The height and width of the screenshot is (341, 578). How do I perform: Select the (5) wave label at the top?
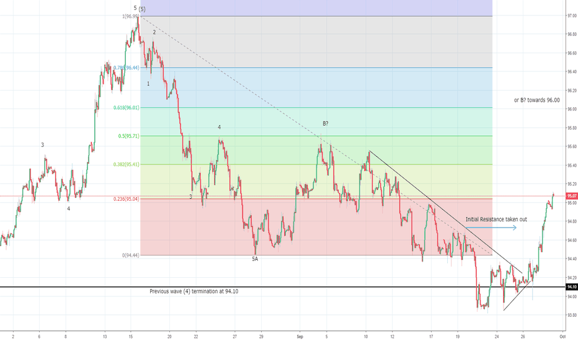coord(142,9)
